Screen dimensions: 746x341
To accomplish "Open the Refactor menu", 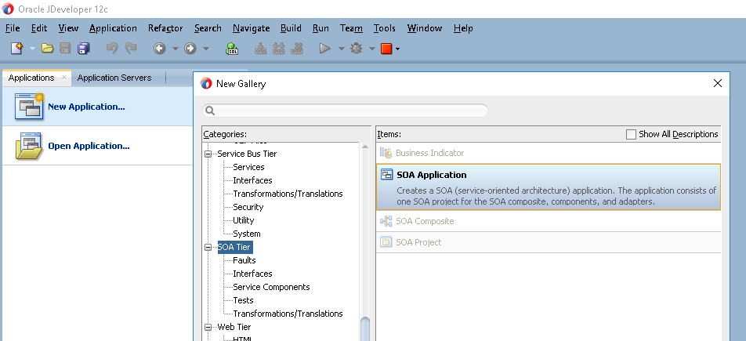I will [165, 28].
